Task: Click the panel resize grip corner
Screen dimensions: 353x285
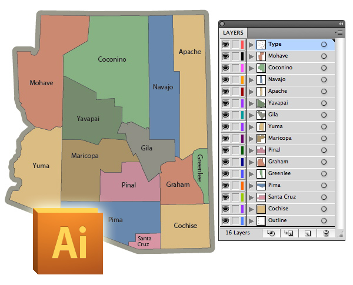Action: (x=341, y=234)
